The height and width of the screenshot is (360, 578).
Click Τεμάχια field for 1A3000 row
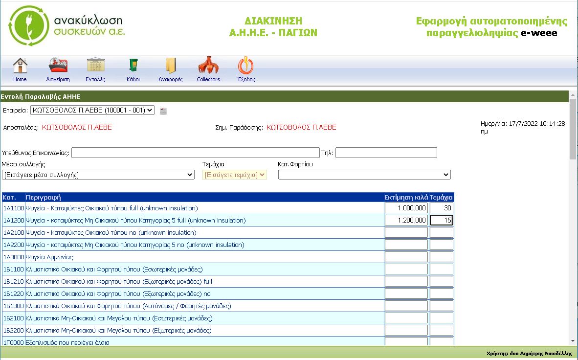[441, 257]
